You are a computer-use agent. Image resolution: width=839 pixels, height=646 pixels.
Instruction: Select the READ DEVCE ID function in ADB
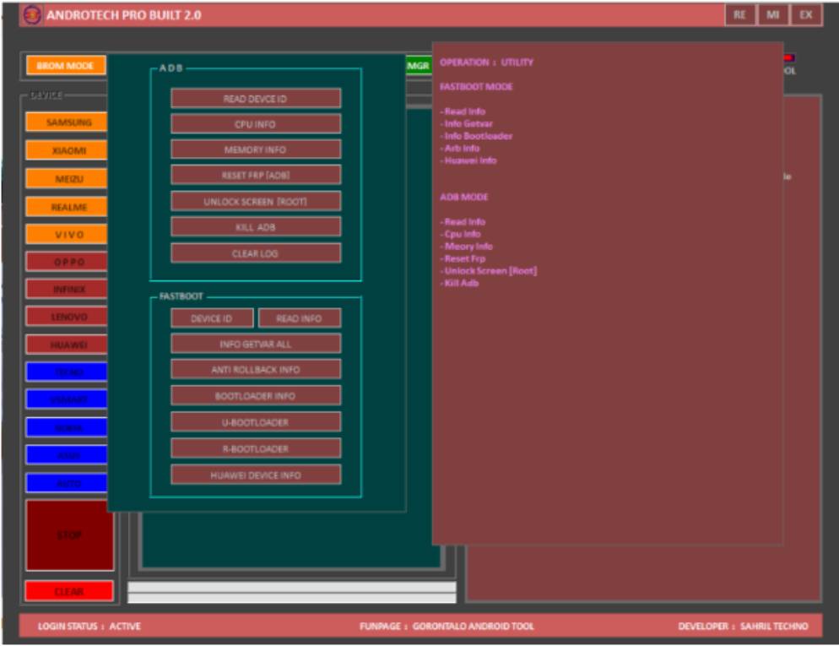point(256,97)
